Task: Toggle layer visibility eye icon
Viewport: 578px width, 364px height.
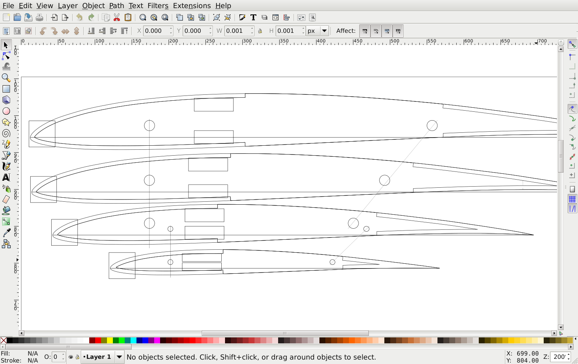Action: pyautogui.click(x=71, y=357)
